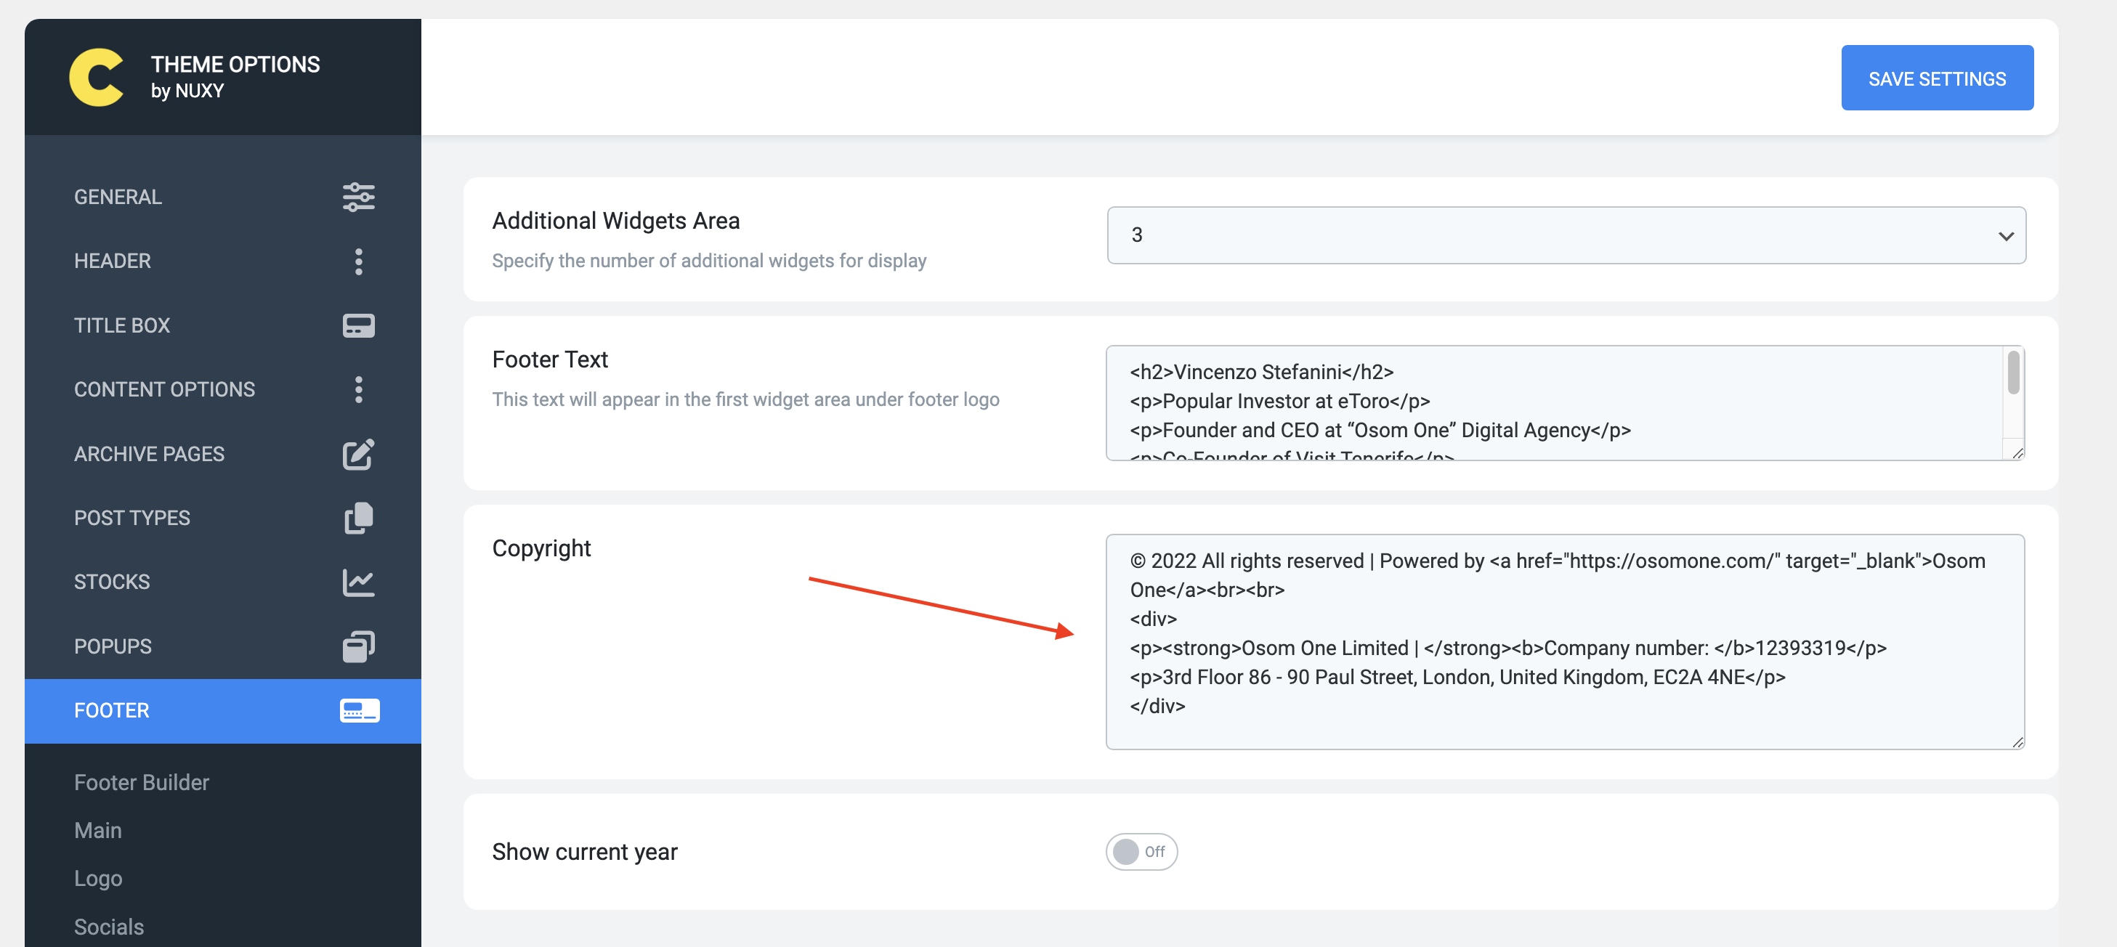This screenshot has height=947, width=2117.
Task: Click the 'Show current year' label
Action: click(x=584, y=852)
